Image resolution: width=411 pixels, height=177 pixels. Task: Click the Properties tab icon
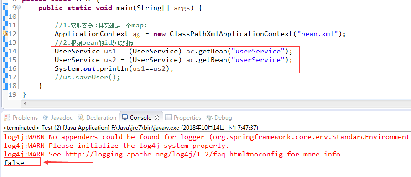(x=168, y=117)
